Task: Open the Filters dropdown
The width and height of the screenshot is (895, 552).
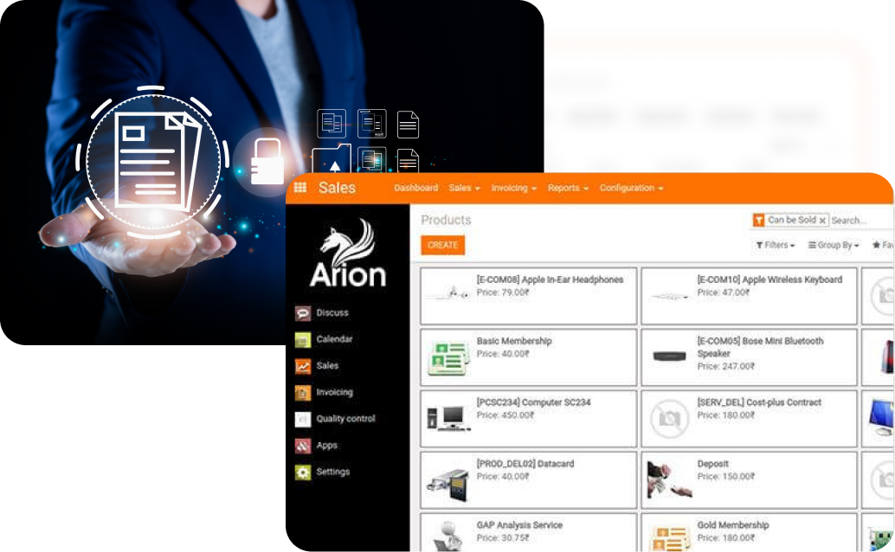Action: 776,246
